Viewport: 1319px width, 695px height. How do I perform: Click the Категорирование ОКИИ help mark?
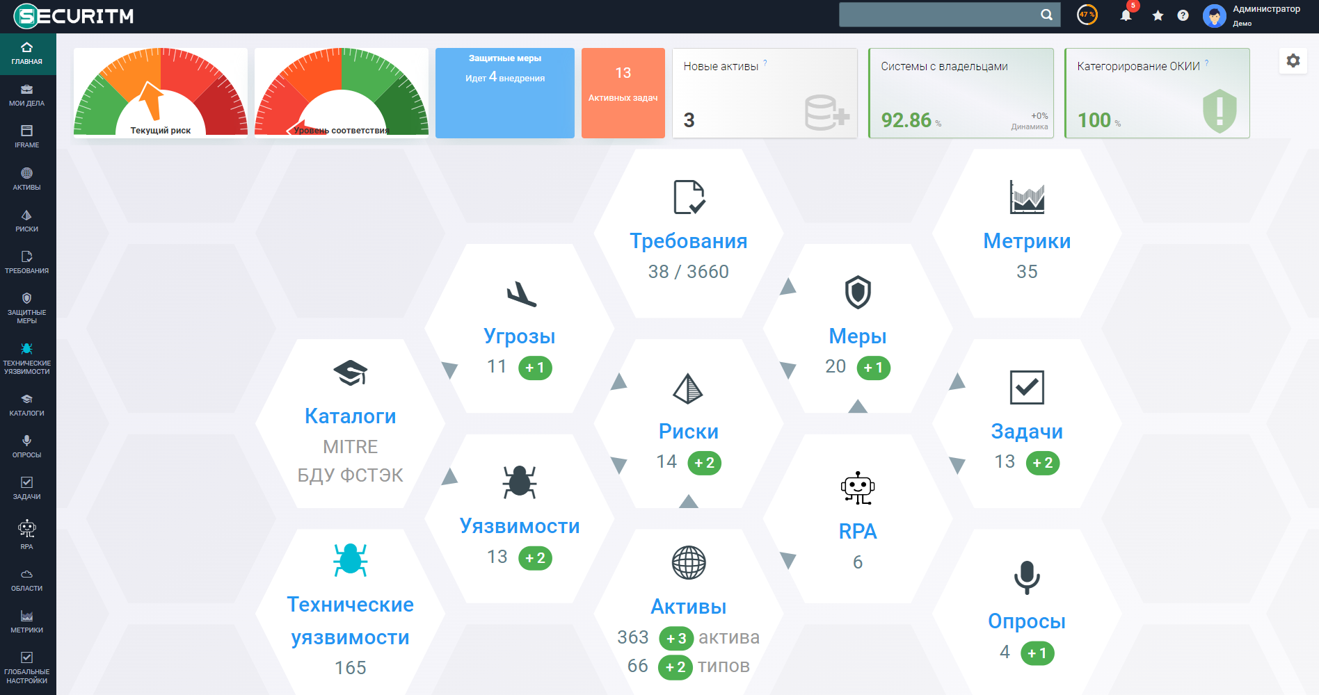click(1206, 63)
